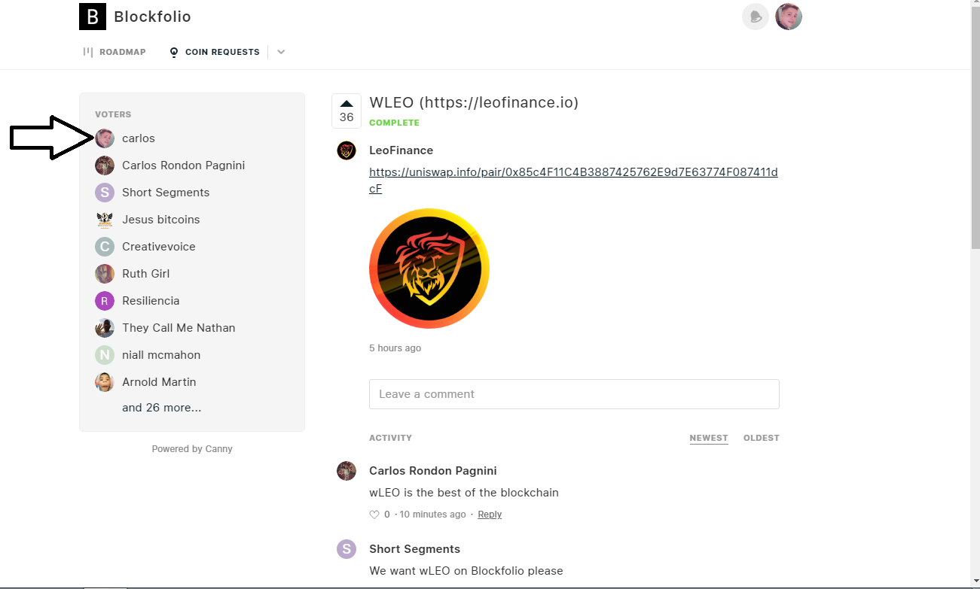Click the LeoFinance author avatar
The image size is (980, 589).
click(347, 150)
